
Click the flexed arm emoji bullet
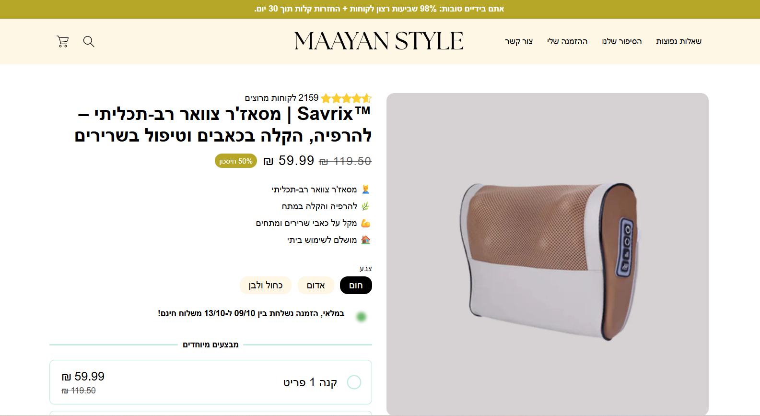(x=366, y=223)
